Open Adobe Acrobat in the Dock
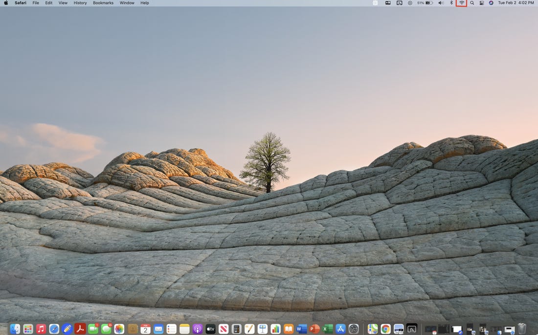 tap(80, 329)
